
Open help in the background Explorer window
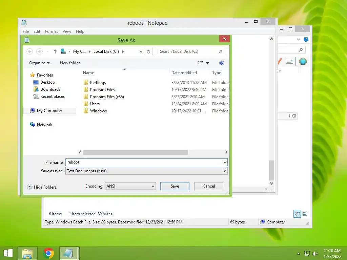306,39
